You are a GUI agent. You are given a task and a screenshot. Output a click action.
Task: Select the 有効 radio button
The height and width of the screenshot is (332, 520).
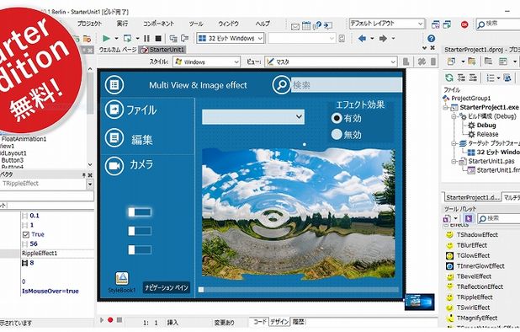pyautogui.click(x=337, y=118)
